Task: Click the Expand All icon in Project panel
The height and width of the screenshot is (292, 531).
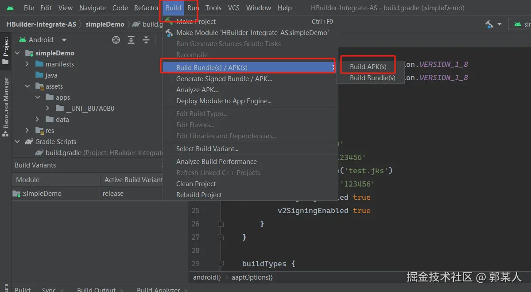Action: (131, 40)
